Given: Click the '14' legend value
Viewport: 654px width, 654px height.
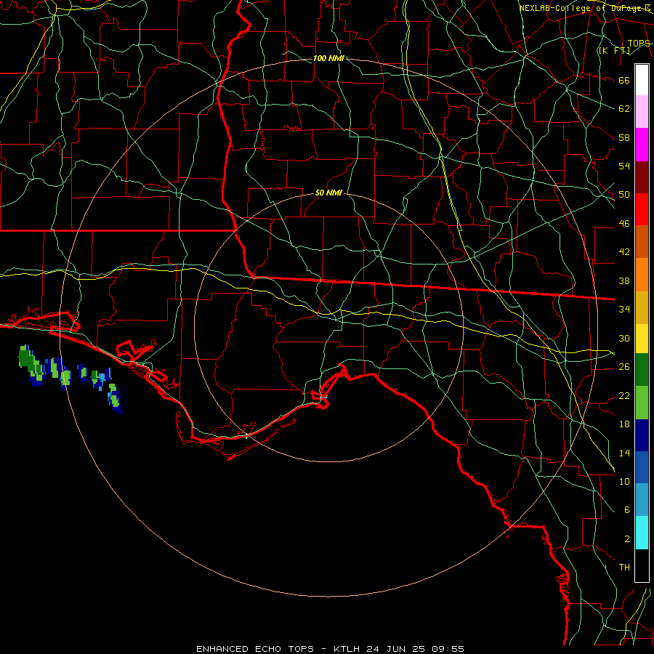Looking at the screenshot, I should coord(624,453).
